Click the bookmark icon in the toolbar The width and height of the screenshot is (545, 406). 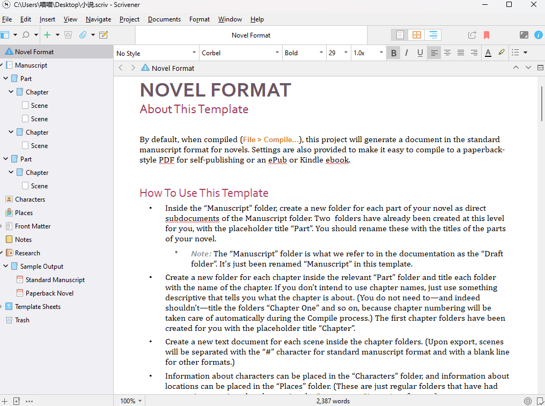pyautogui.click(x=486, y=34)
